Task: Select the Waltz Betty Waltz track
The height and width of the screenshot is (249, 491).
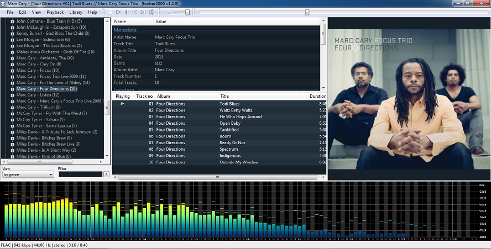Action: [x=219, y=110]
